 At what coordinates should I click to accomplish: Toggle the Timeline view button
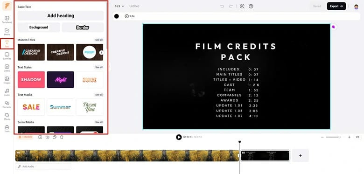[25, 137]
